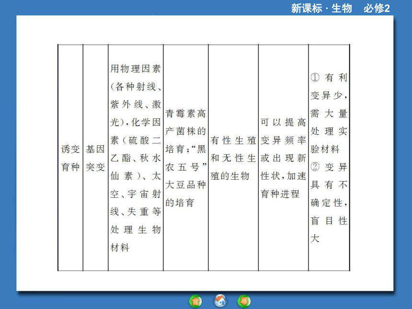Click the home icon in the bottom navigation

tap(220, 300)
